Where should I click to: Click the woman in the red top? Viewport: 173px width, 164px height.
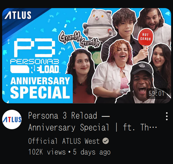pyautogui.click(x=81, y=76)
